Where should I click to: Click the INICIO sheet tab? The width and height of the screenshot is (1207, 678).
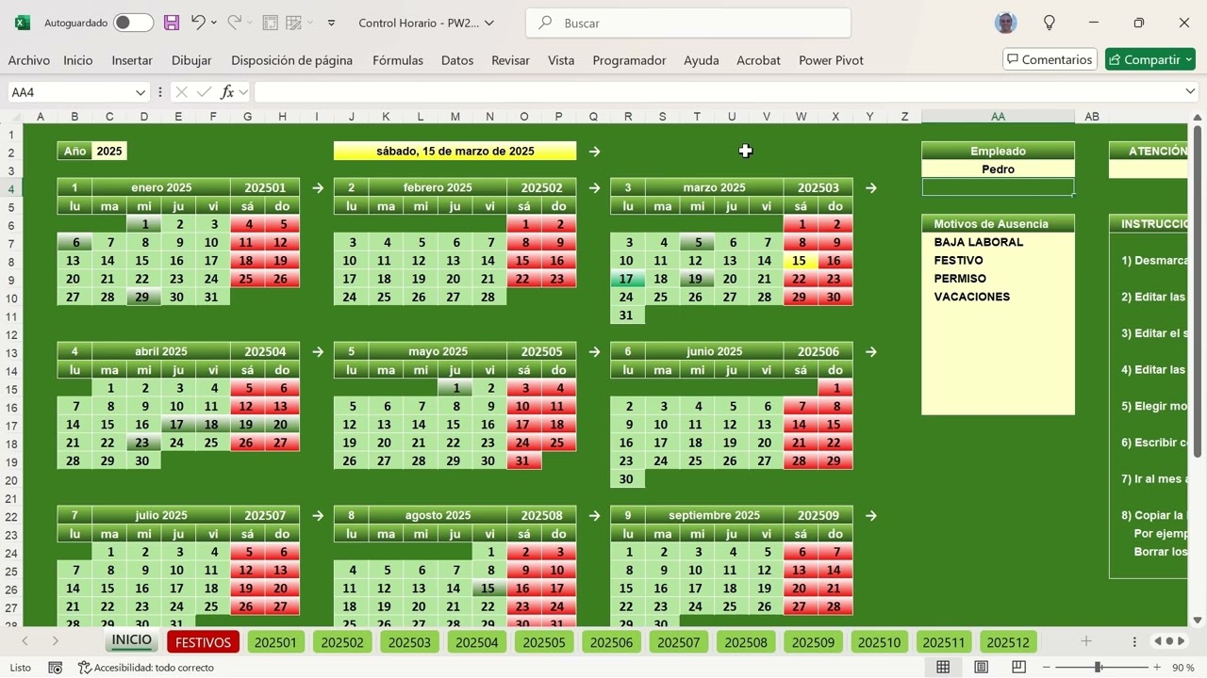coord(132,640)
